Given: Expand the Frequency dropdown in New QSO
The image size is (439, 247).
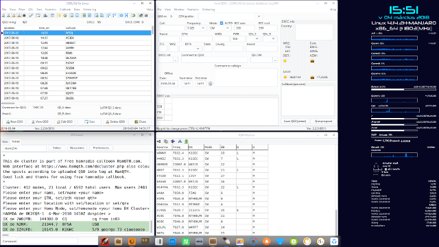Looking at the screenshot, I should [203, 28].
